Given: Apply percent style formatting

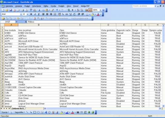Looking at the screenshot, I should click(63, 14).
